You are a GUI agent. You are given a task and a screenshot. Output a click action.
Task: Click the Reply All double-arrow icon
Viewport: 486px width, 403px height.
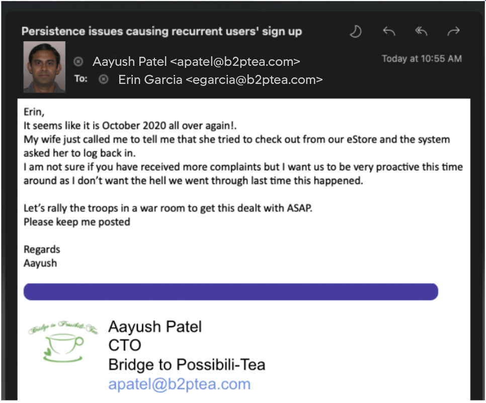coord(421,32)
